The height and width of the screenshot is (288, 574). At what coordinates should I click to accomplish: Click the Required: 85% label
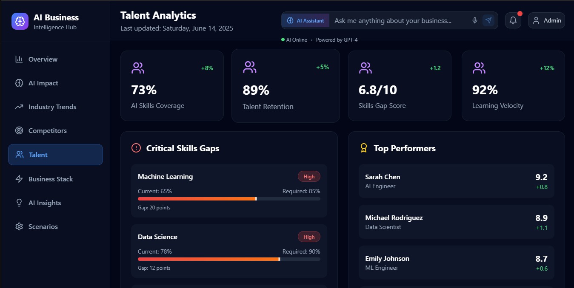301,191
